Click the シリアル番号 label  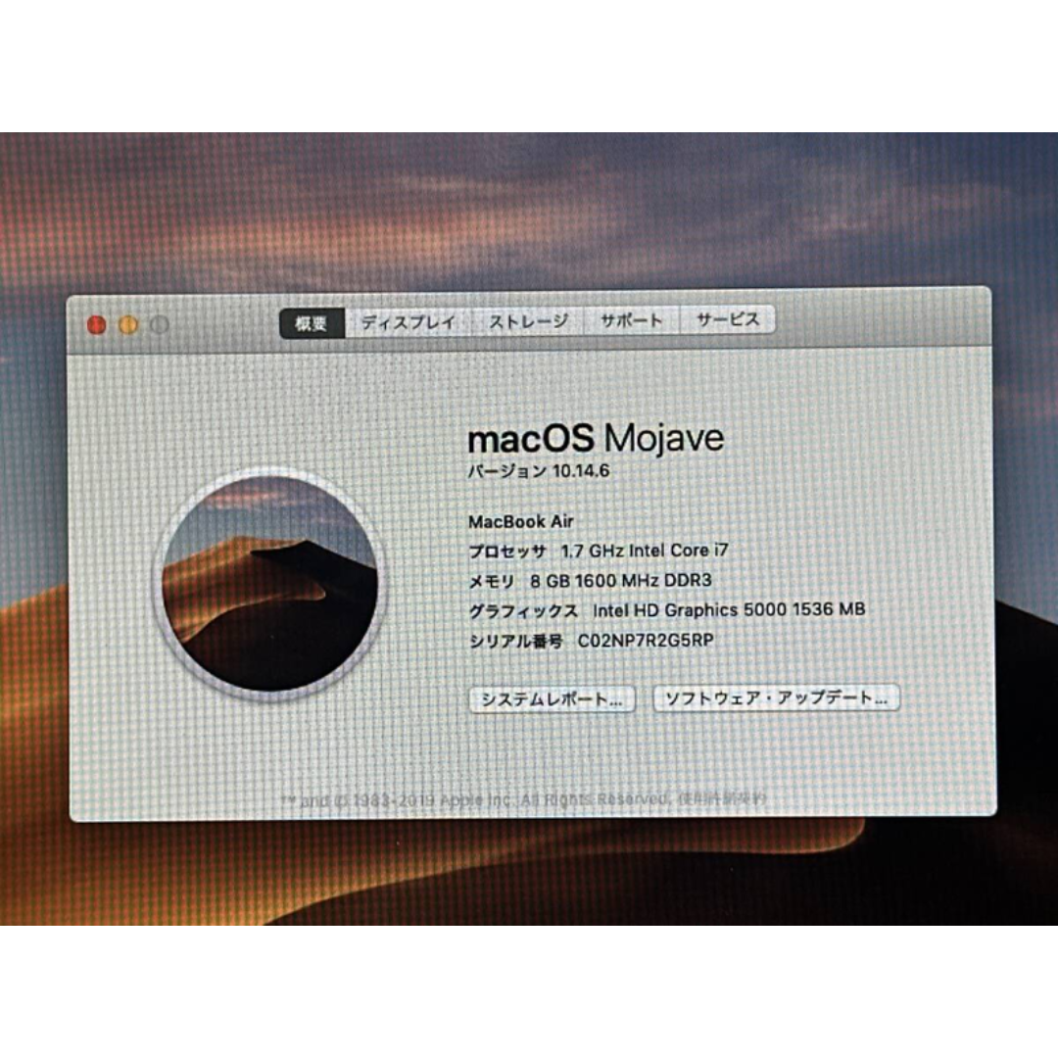pyautogui.click(x=516, y=641)
